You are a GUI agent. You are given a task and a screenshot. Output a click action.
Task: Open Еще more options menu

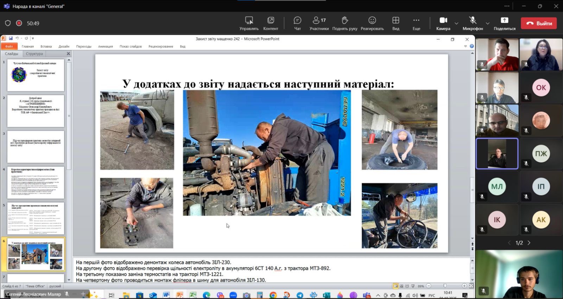click(x=416, y=23)
